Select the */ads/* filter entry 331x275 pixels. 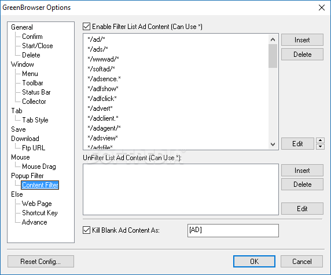tap(98, 49)
